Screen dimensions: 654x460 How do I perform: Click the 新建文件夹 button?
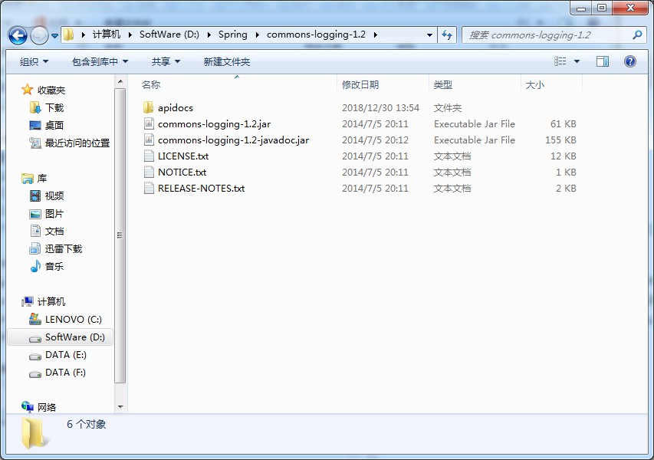coord(227,62)
